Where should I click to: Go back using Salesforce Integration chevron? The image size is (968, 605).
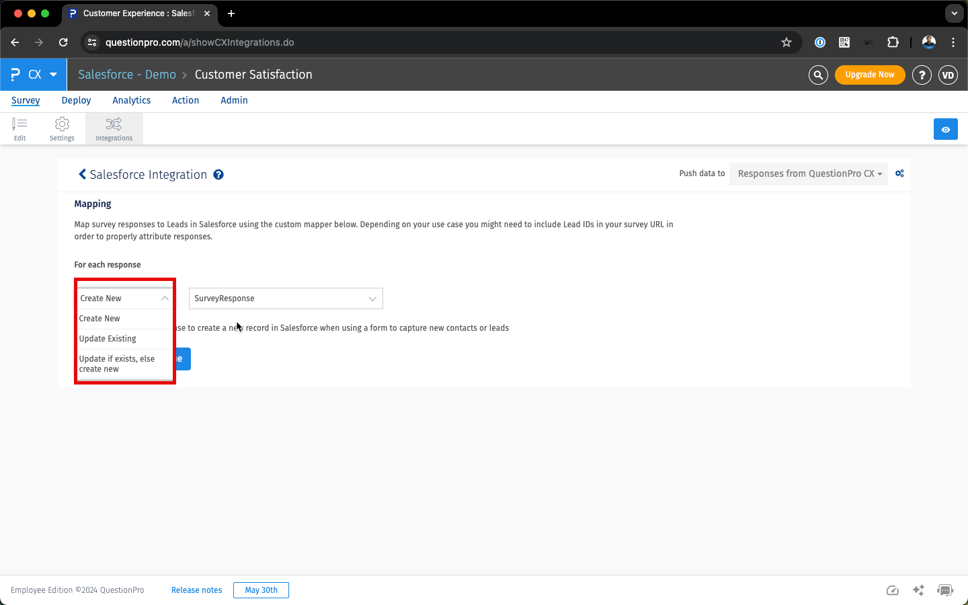[x=83, y=174]
